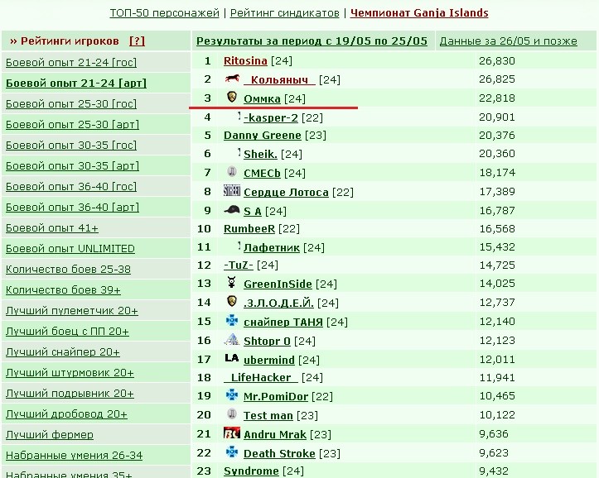This screenshot has width=599, height=478.
Task: Select Боевой опыт 25-30 [гос] rating
Action: click(x=71, y=103)
